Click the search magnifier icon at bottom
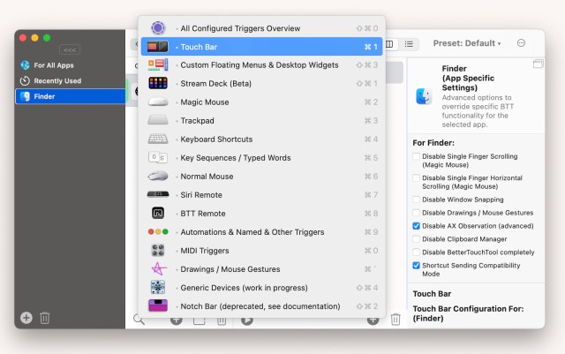The width and height of the screenshot is (565, 354). [x=139, y=319]
